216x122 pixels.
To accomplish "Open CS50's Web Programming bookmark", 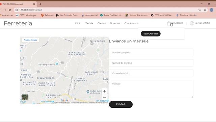I will [x=27, y=15].
